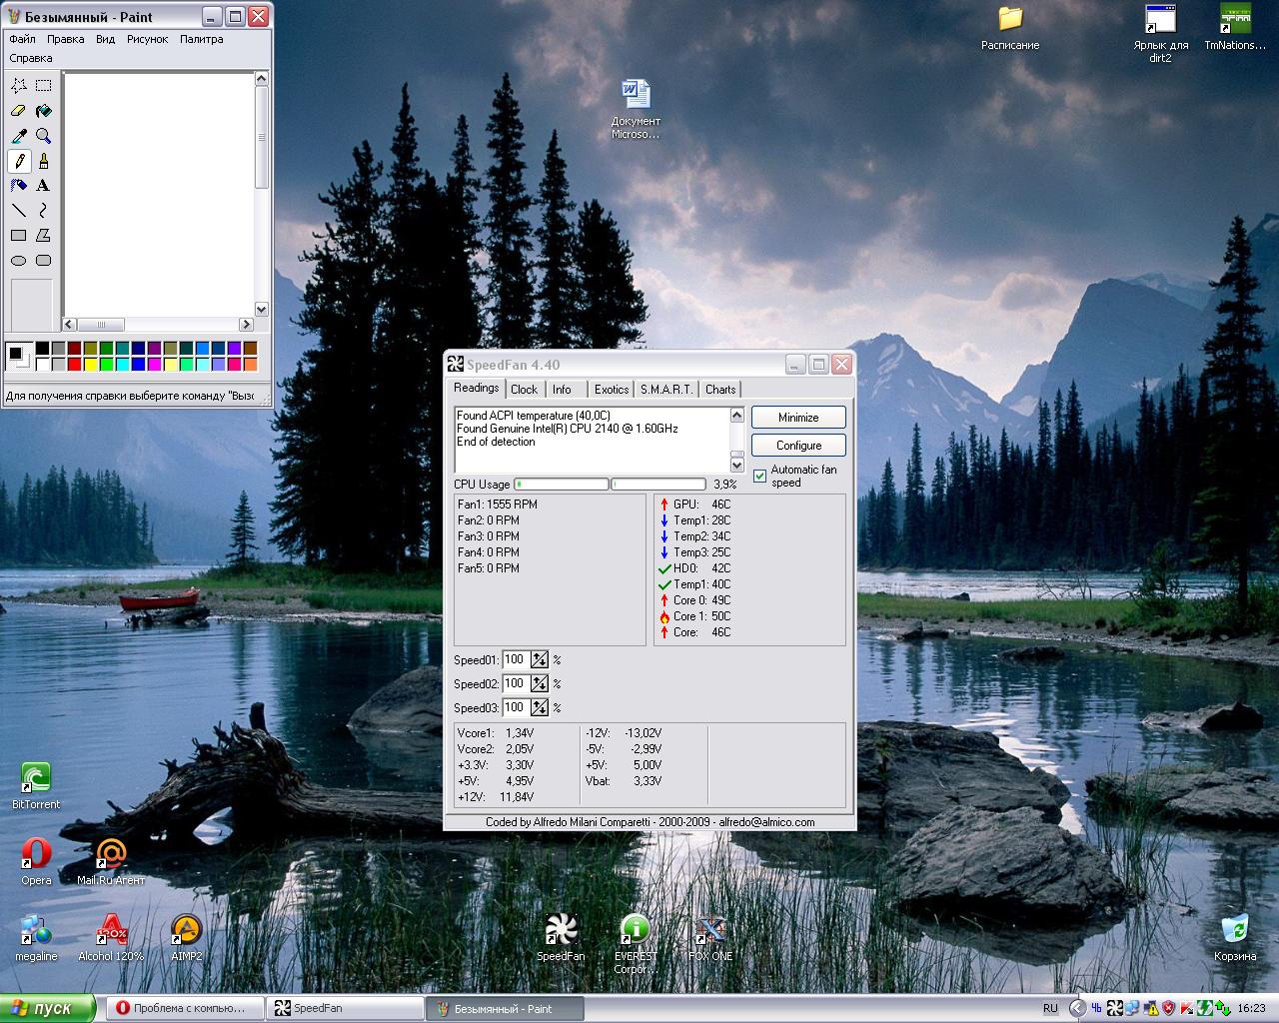
Task: Open the Exotics tab in SpeedFan
Action: (x=612, y=390)
